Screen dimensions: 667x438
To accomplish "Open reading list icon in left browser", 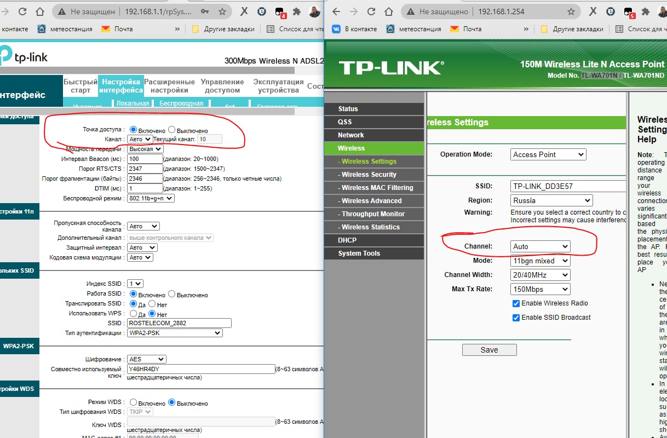I will (271, 29).
